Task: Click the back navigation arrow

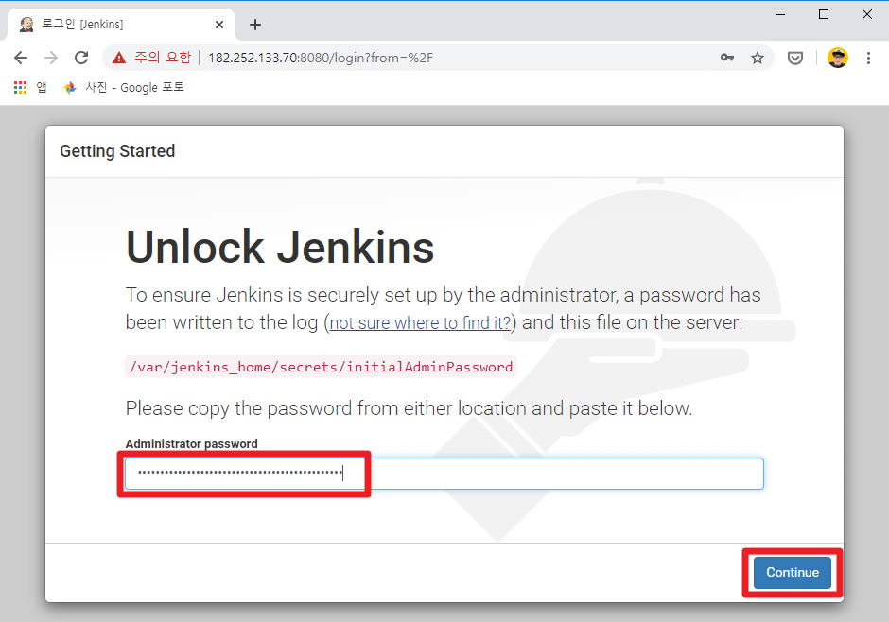Action: [20, 58]
